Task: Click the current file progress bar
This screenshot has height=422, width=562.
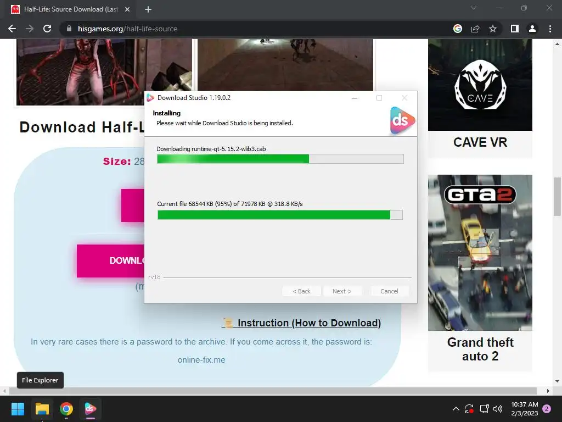Action: (x=280, y=215)
